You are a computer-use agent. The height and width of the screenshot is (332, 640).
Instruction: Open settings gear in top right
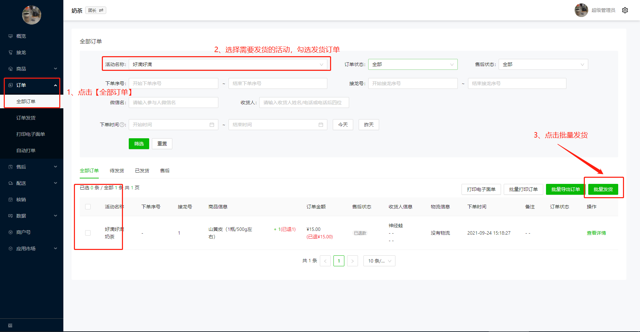(625, 10)
